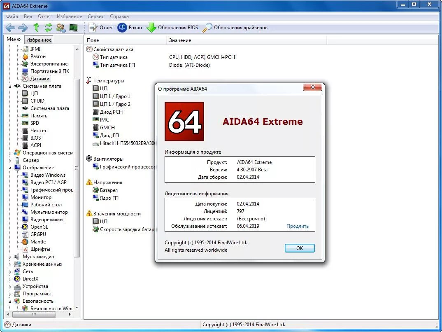442x332 pixels.
Task: Close the О программе AIDA64 dialog
Action: tap(313, 87)
